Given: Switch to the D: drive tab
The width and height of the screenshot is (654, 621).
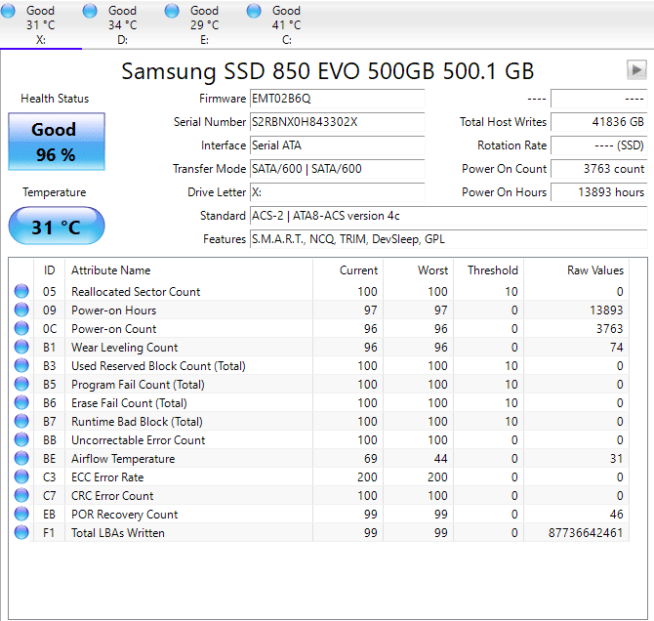Looking at the screenshot, I should [123, 24].
